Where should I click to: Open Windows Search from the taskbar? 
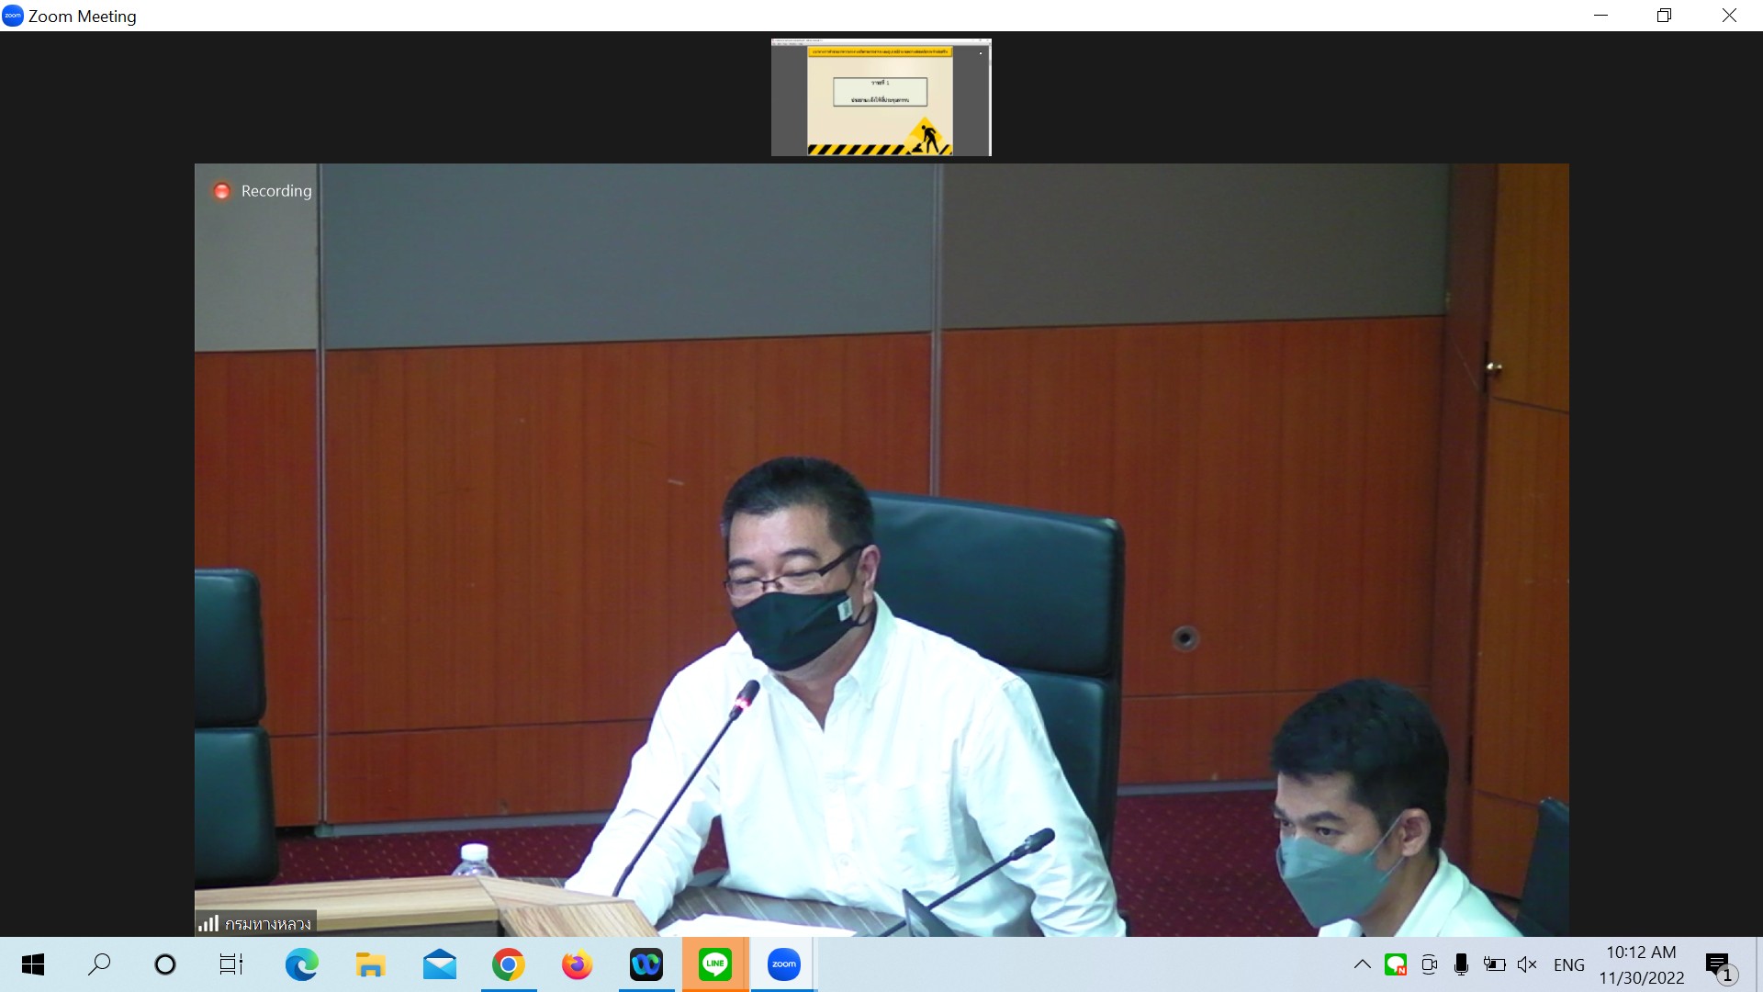coord(99,964)
